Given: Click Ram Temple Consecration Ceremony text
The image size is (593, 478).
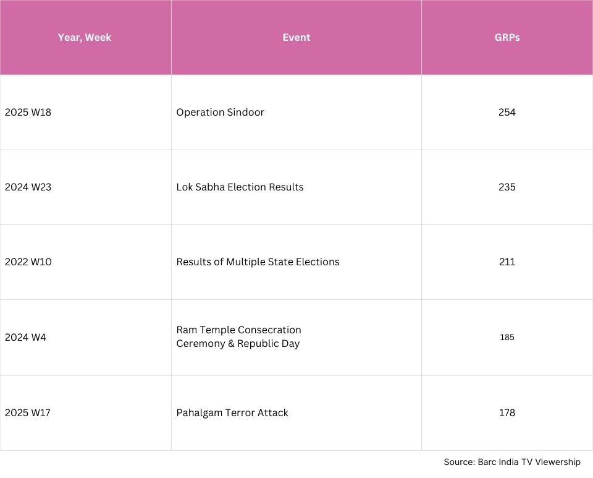Looking at the screenshot, I should coord(238,336).
